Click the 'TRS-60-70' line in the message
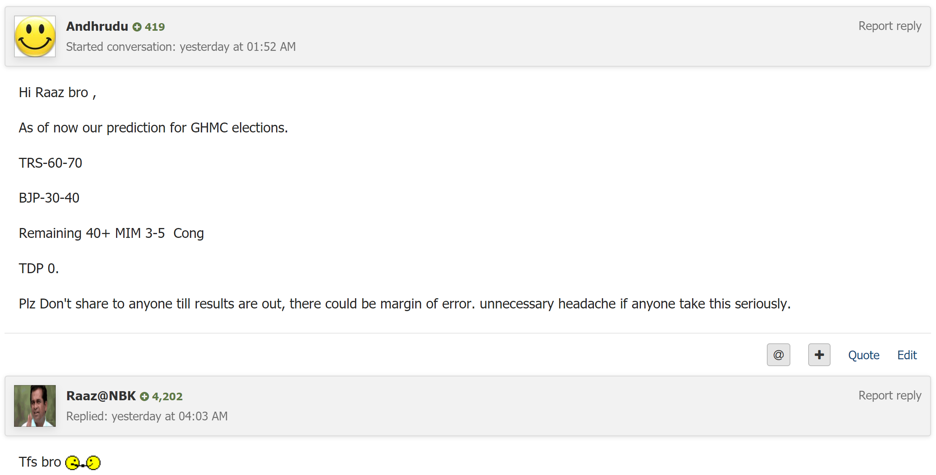Viewport: 936px width, 475px height. tap(50, 163)
